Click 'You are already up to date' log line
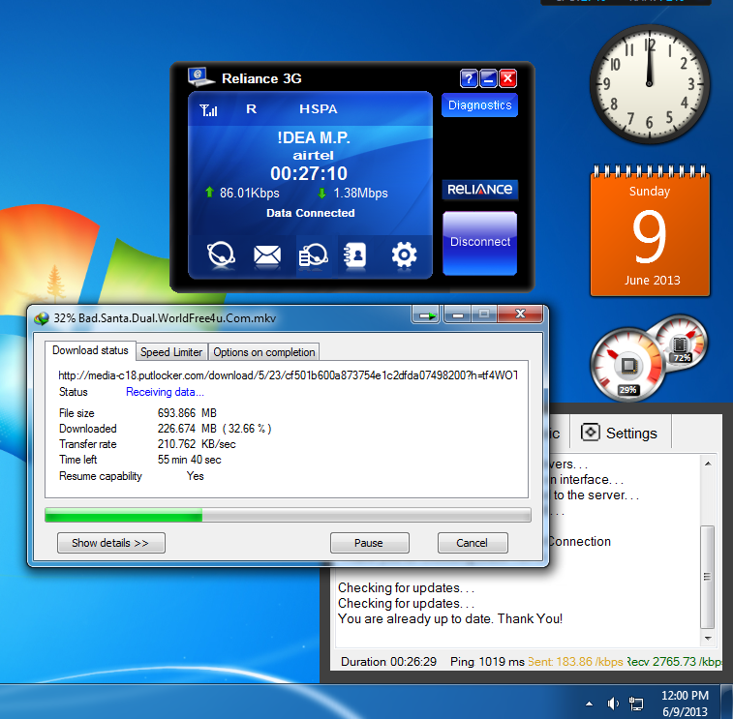The width and height of the screenshot is (733, 719). coord(449,618)
